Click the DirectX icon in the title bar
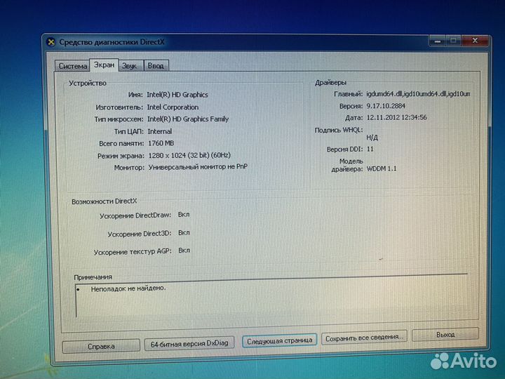The height and width of the screenshot is (379, 505). point(50,41)
